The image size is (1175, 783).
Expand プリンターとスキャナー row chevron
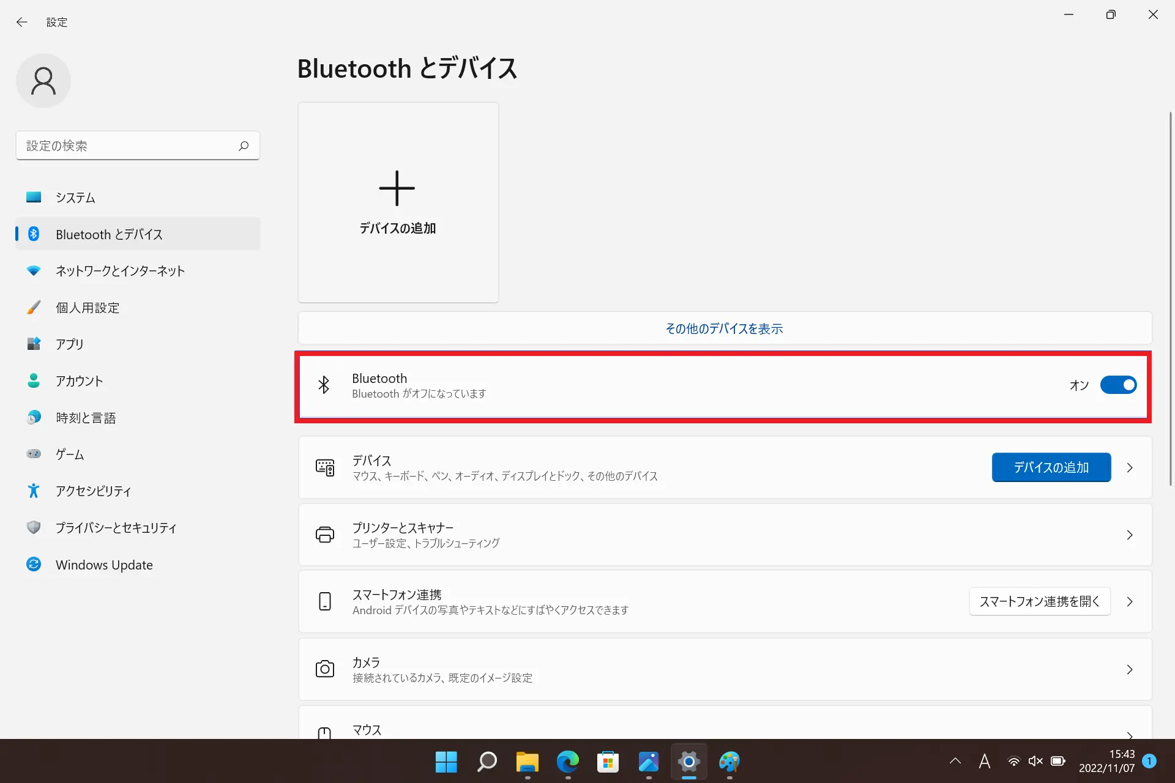(1130, 535)
